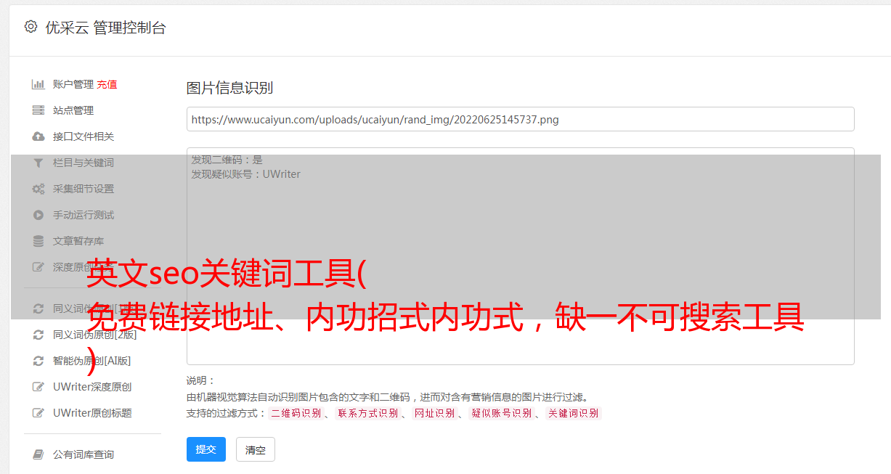Click the gear icon beside 优采云 管理控制台

point(30,27)
